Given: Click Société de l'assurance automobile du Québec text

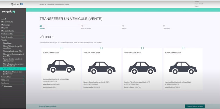Looking at the screenshot, I should pyautogui.click(x=54, y=4).
